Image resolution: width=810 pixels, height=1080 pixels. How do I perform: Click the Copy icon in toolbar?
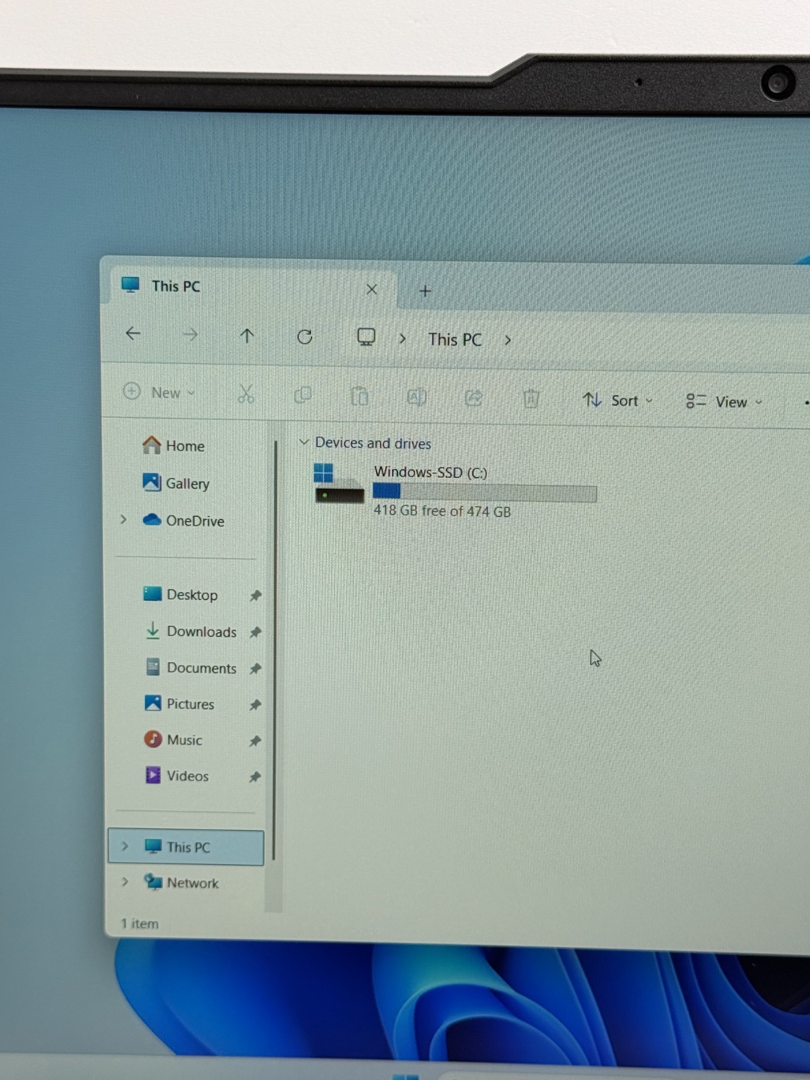[303, 395]
